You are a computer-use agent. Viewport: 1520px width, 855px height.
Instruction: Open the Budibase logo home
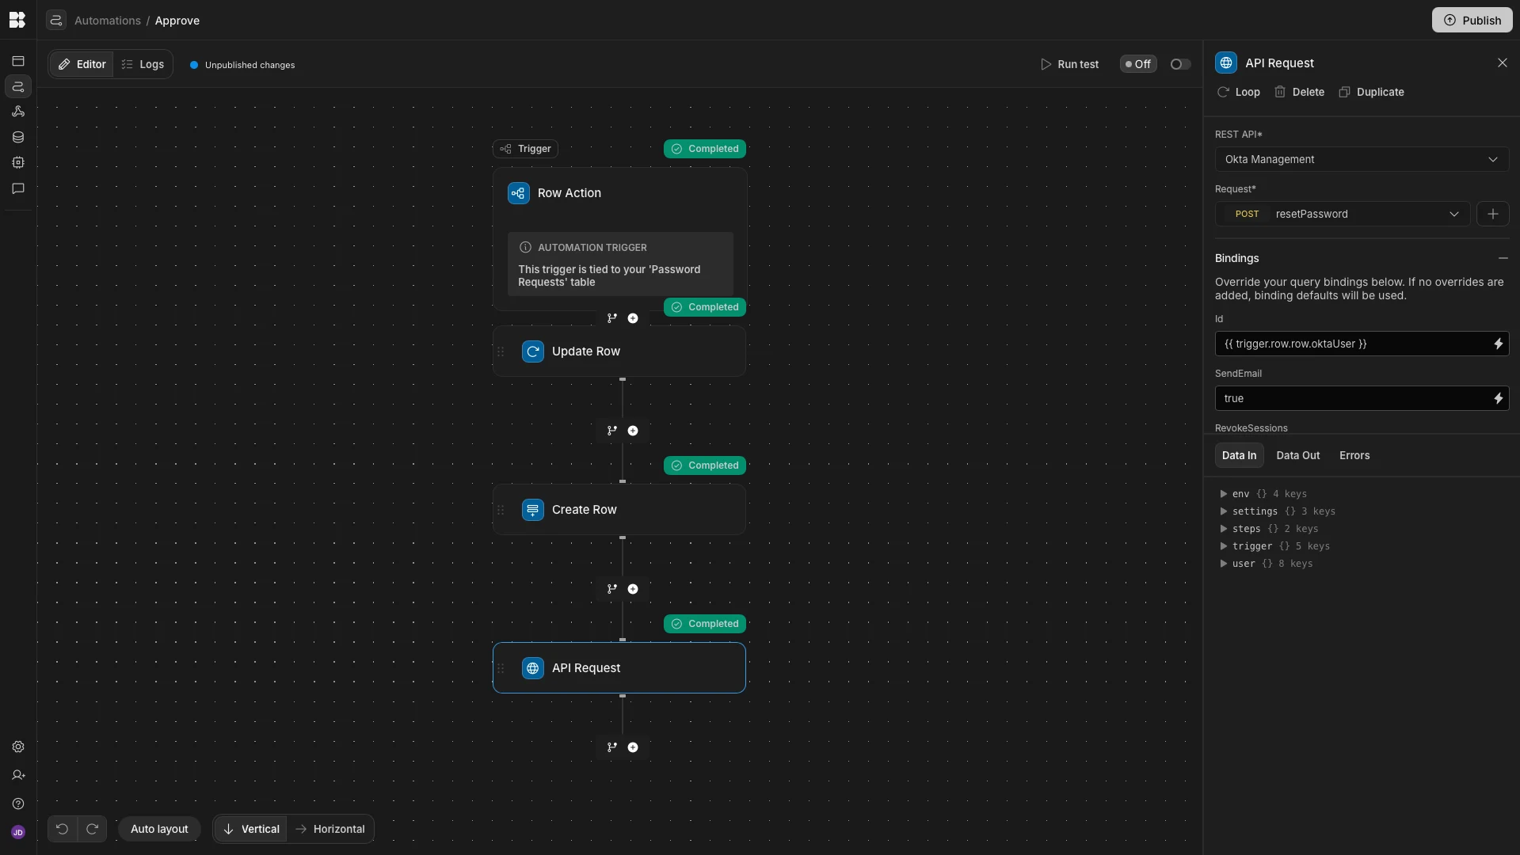(17, 20)
